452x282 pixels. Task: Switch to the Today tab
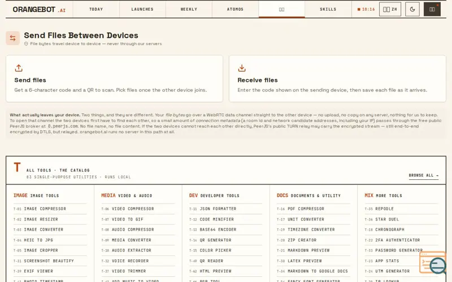pos(96,9)
